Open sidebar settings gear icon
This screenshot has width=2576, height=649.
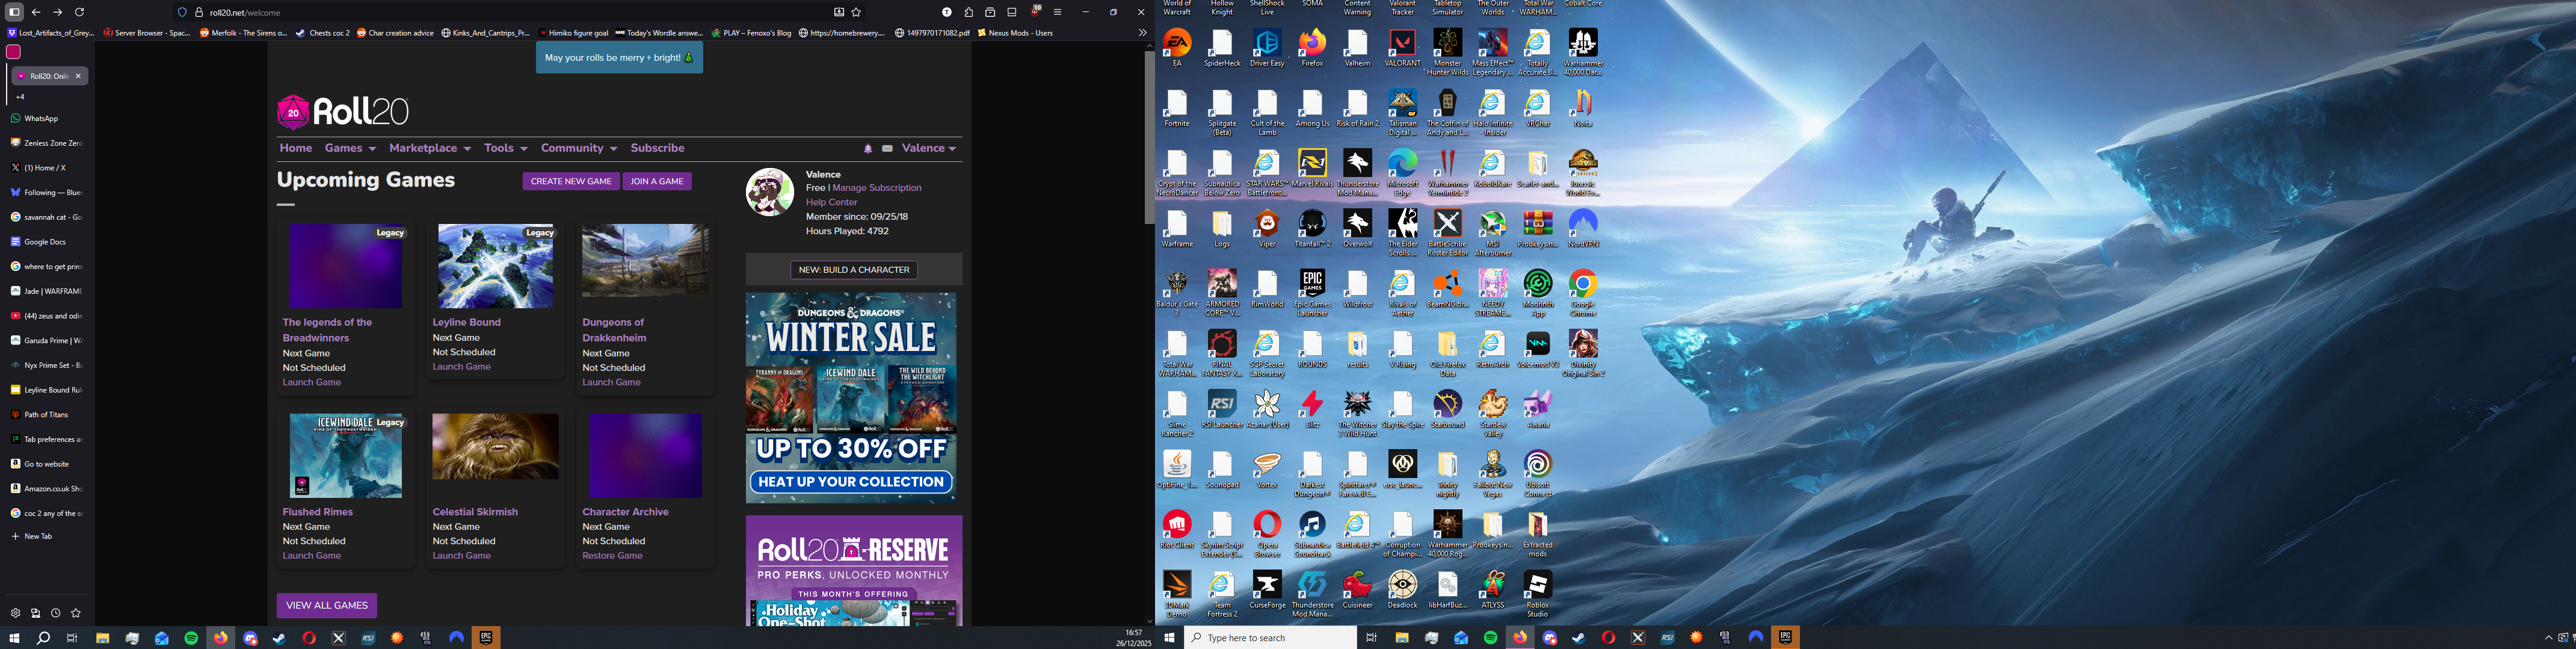click(x=15, y=613)
